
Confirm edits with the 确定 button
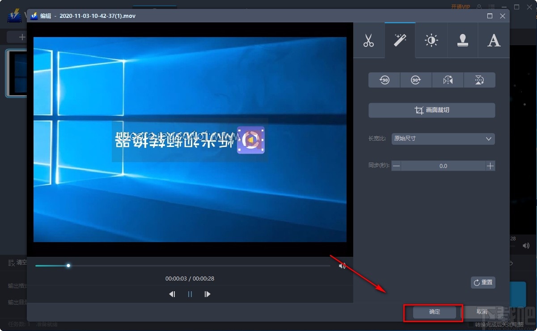click(433, 312)
